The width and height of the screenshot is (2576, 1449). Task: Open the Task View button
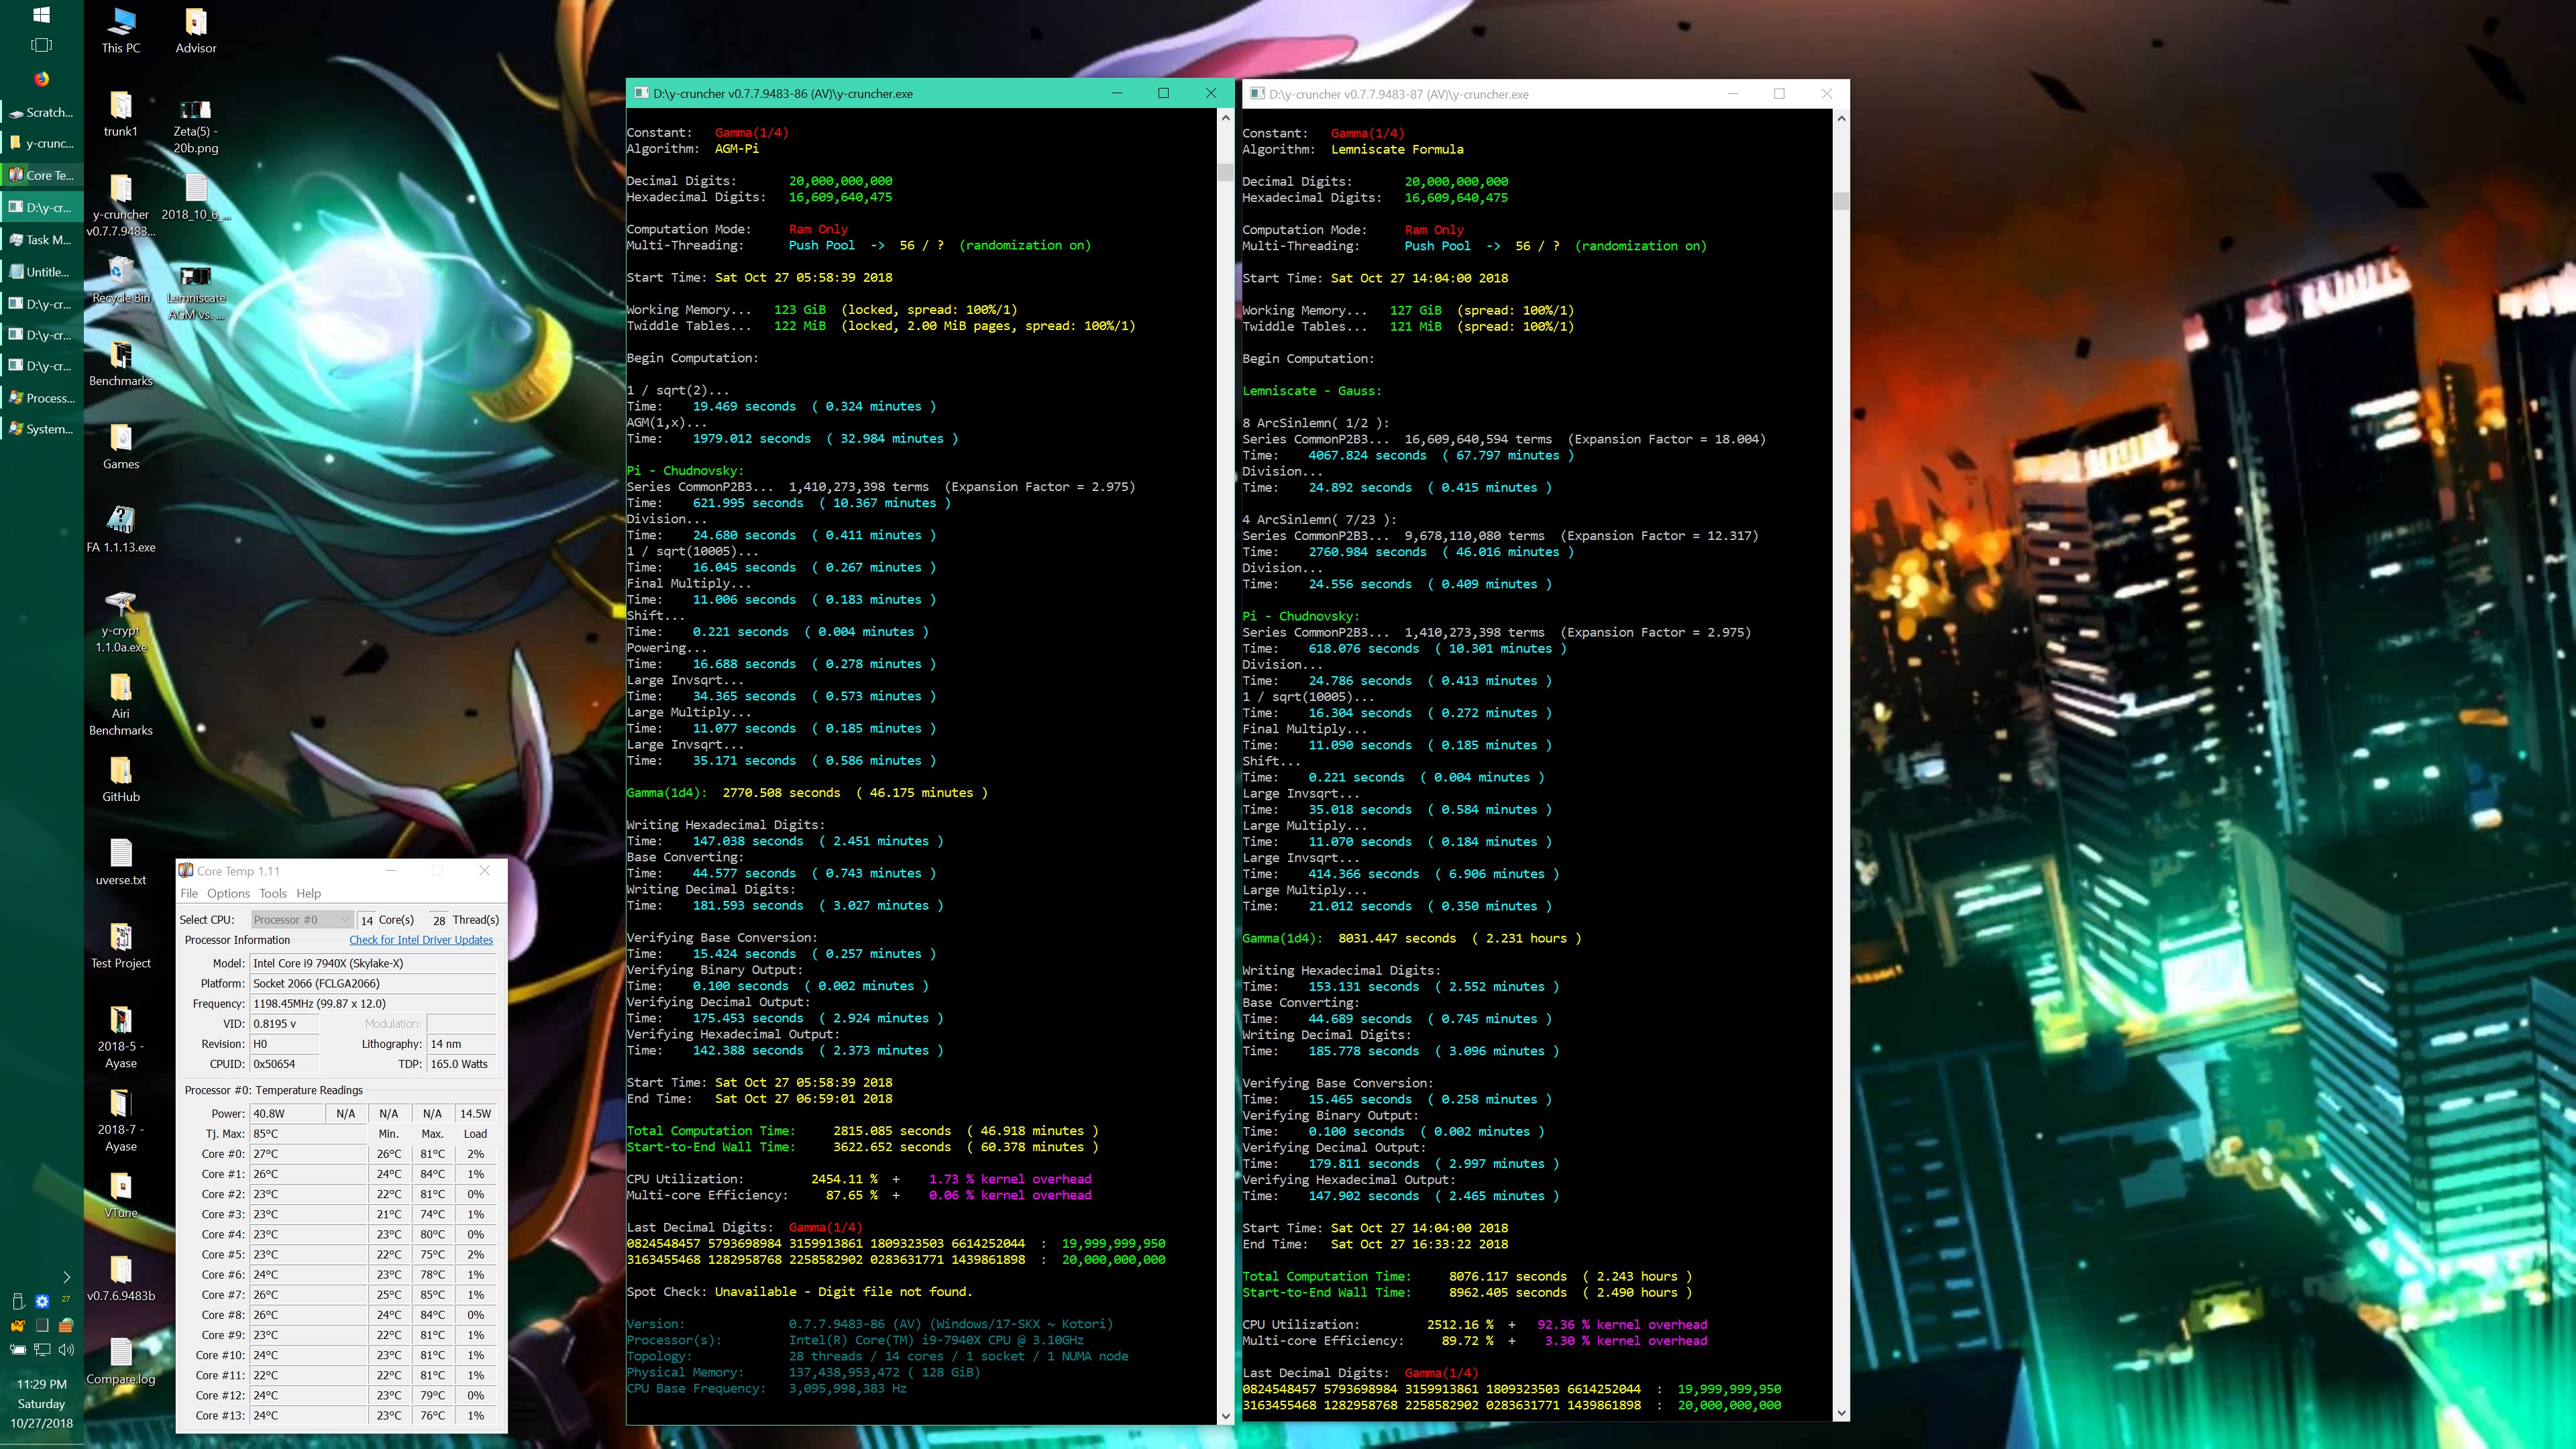[x=41, y=45]
